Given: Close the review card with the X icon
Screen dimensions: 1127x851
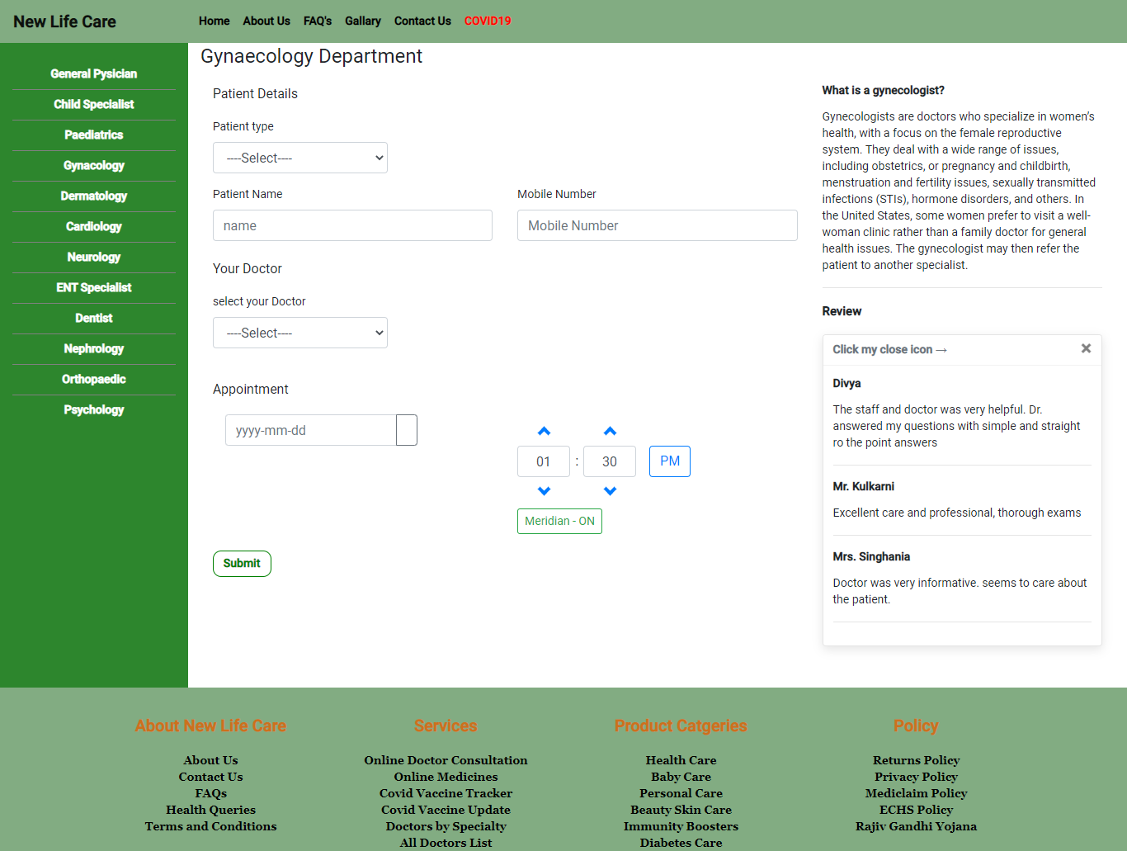Looking at the screenshot, I should pos(1086,348).
